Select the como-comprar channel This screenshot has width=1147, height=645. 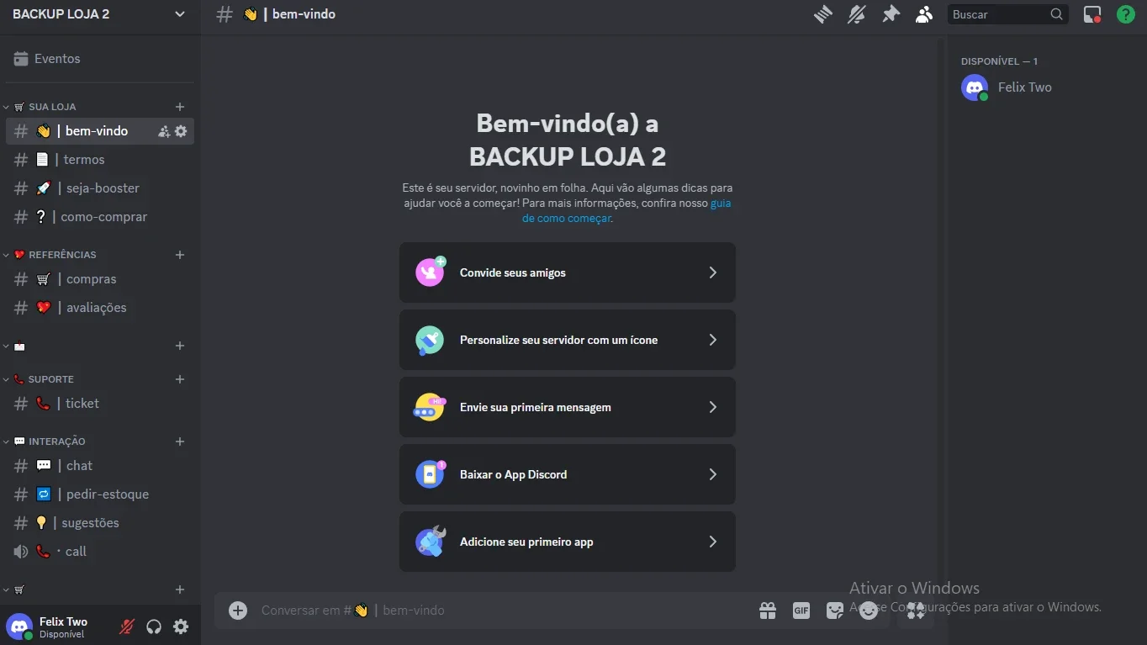coord(99,217)
